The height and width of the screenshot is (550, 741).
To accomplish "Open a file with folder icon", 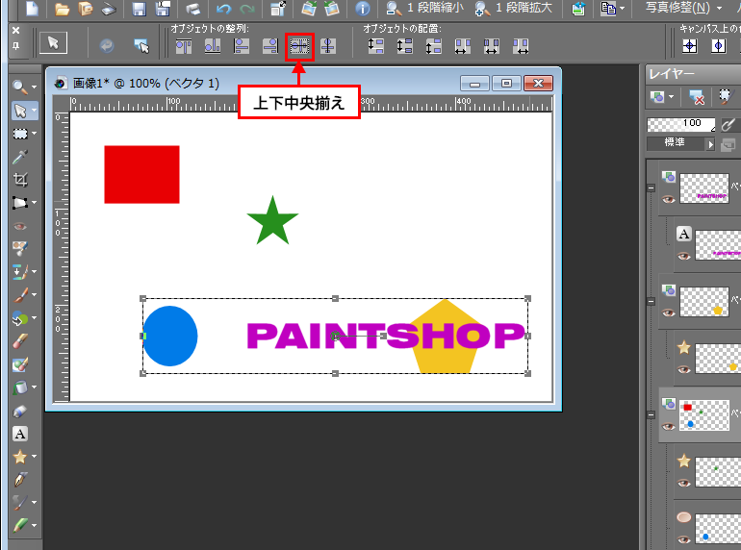I will click(62, 9).
